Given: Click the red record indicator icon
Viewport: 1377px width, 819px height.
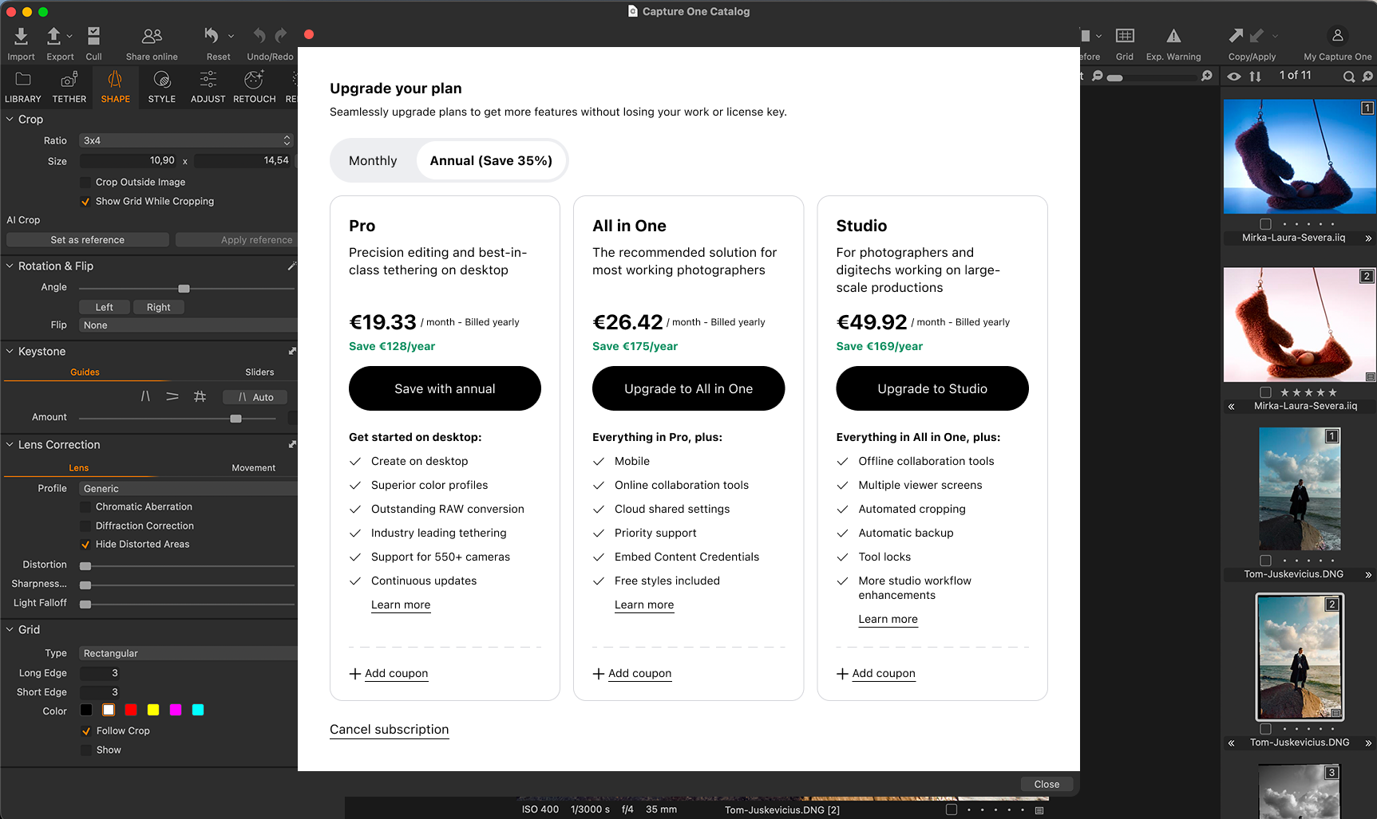Looking at the screenshot, I should (309, 34).
